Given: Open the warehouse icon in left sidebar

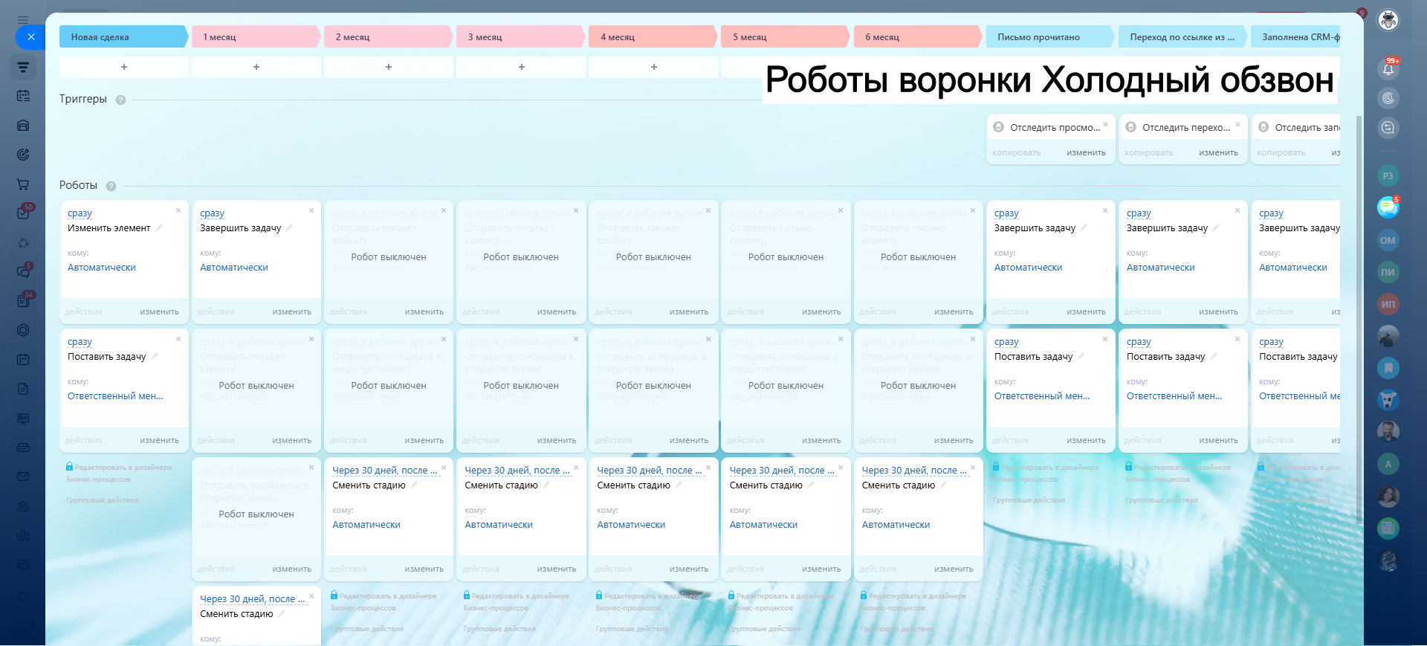Looking at the screenshot, I should 23,126.
